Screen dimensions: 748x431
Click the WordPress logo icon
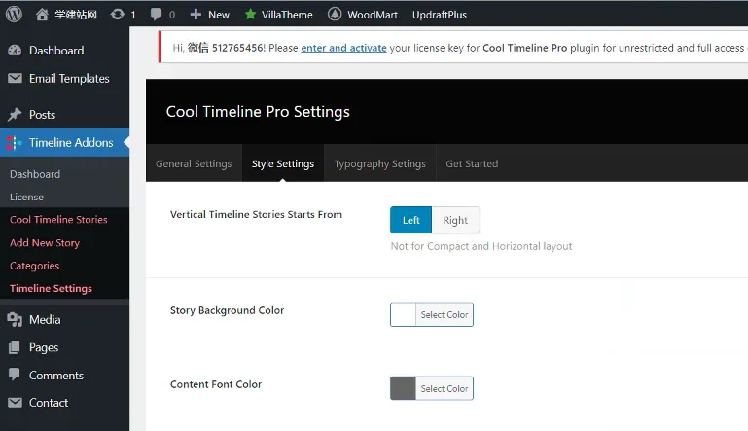15,15
